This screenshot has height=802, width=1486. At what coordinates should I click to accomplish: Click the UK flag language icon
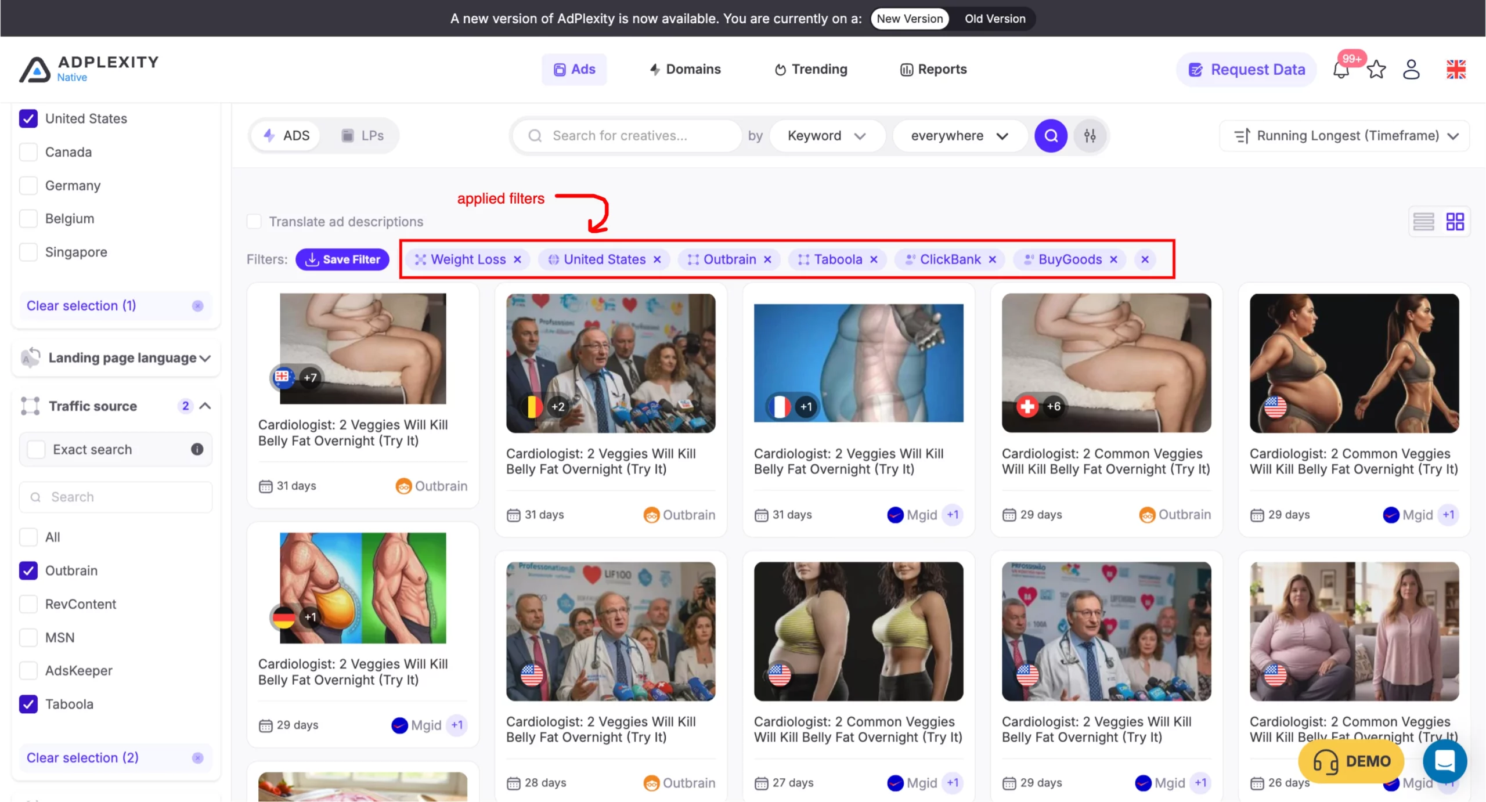(x=1456, y=70)
